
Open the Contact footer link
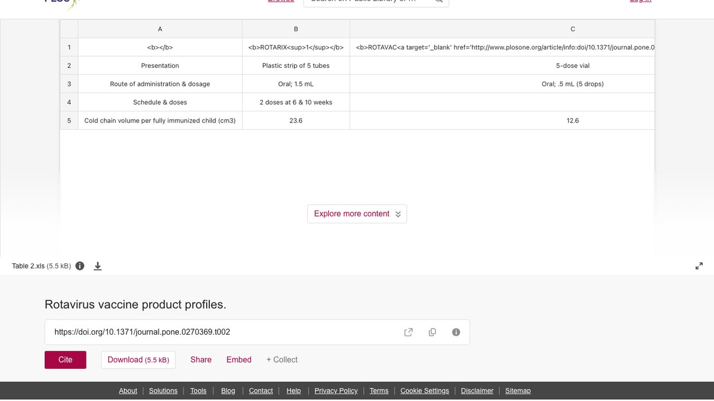point(260,391)
